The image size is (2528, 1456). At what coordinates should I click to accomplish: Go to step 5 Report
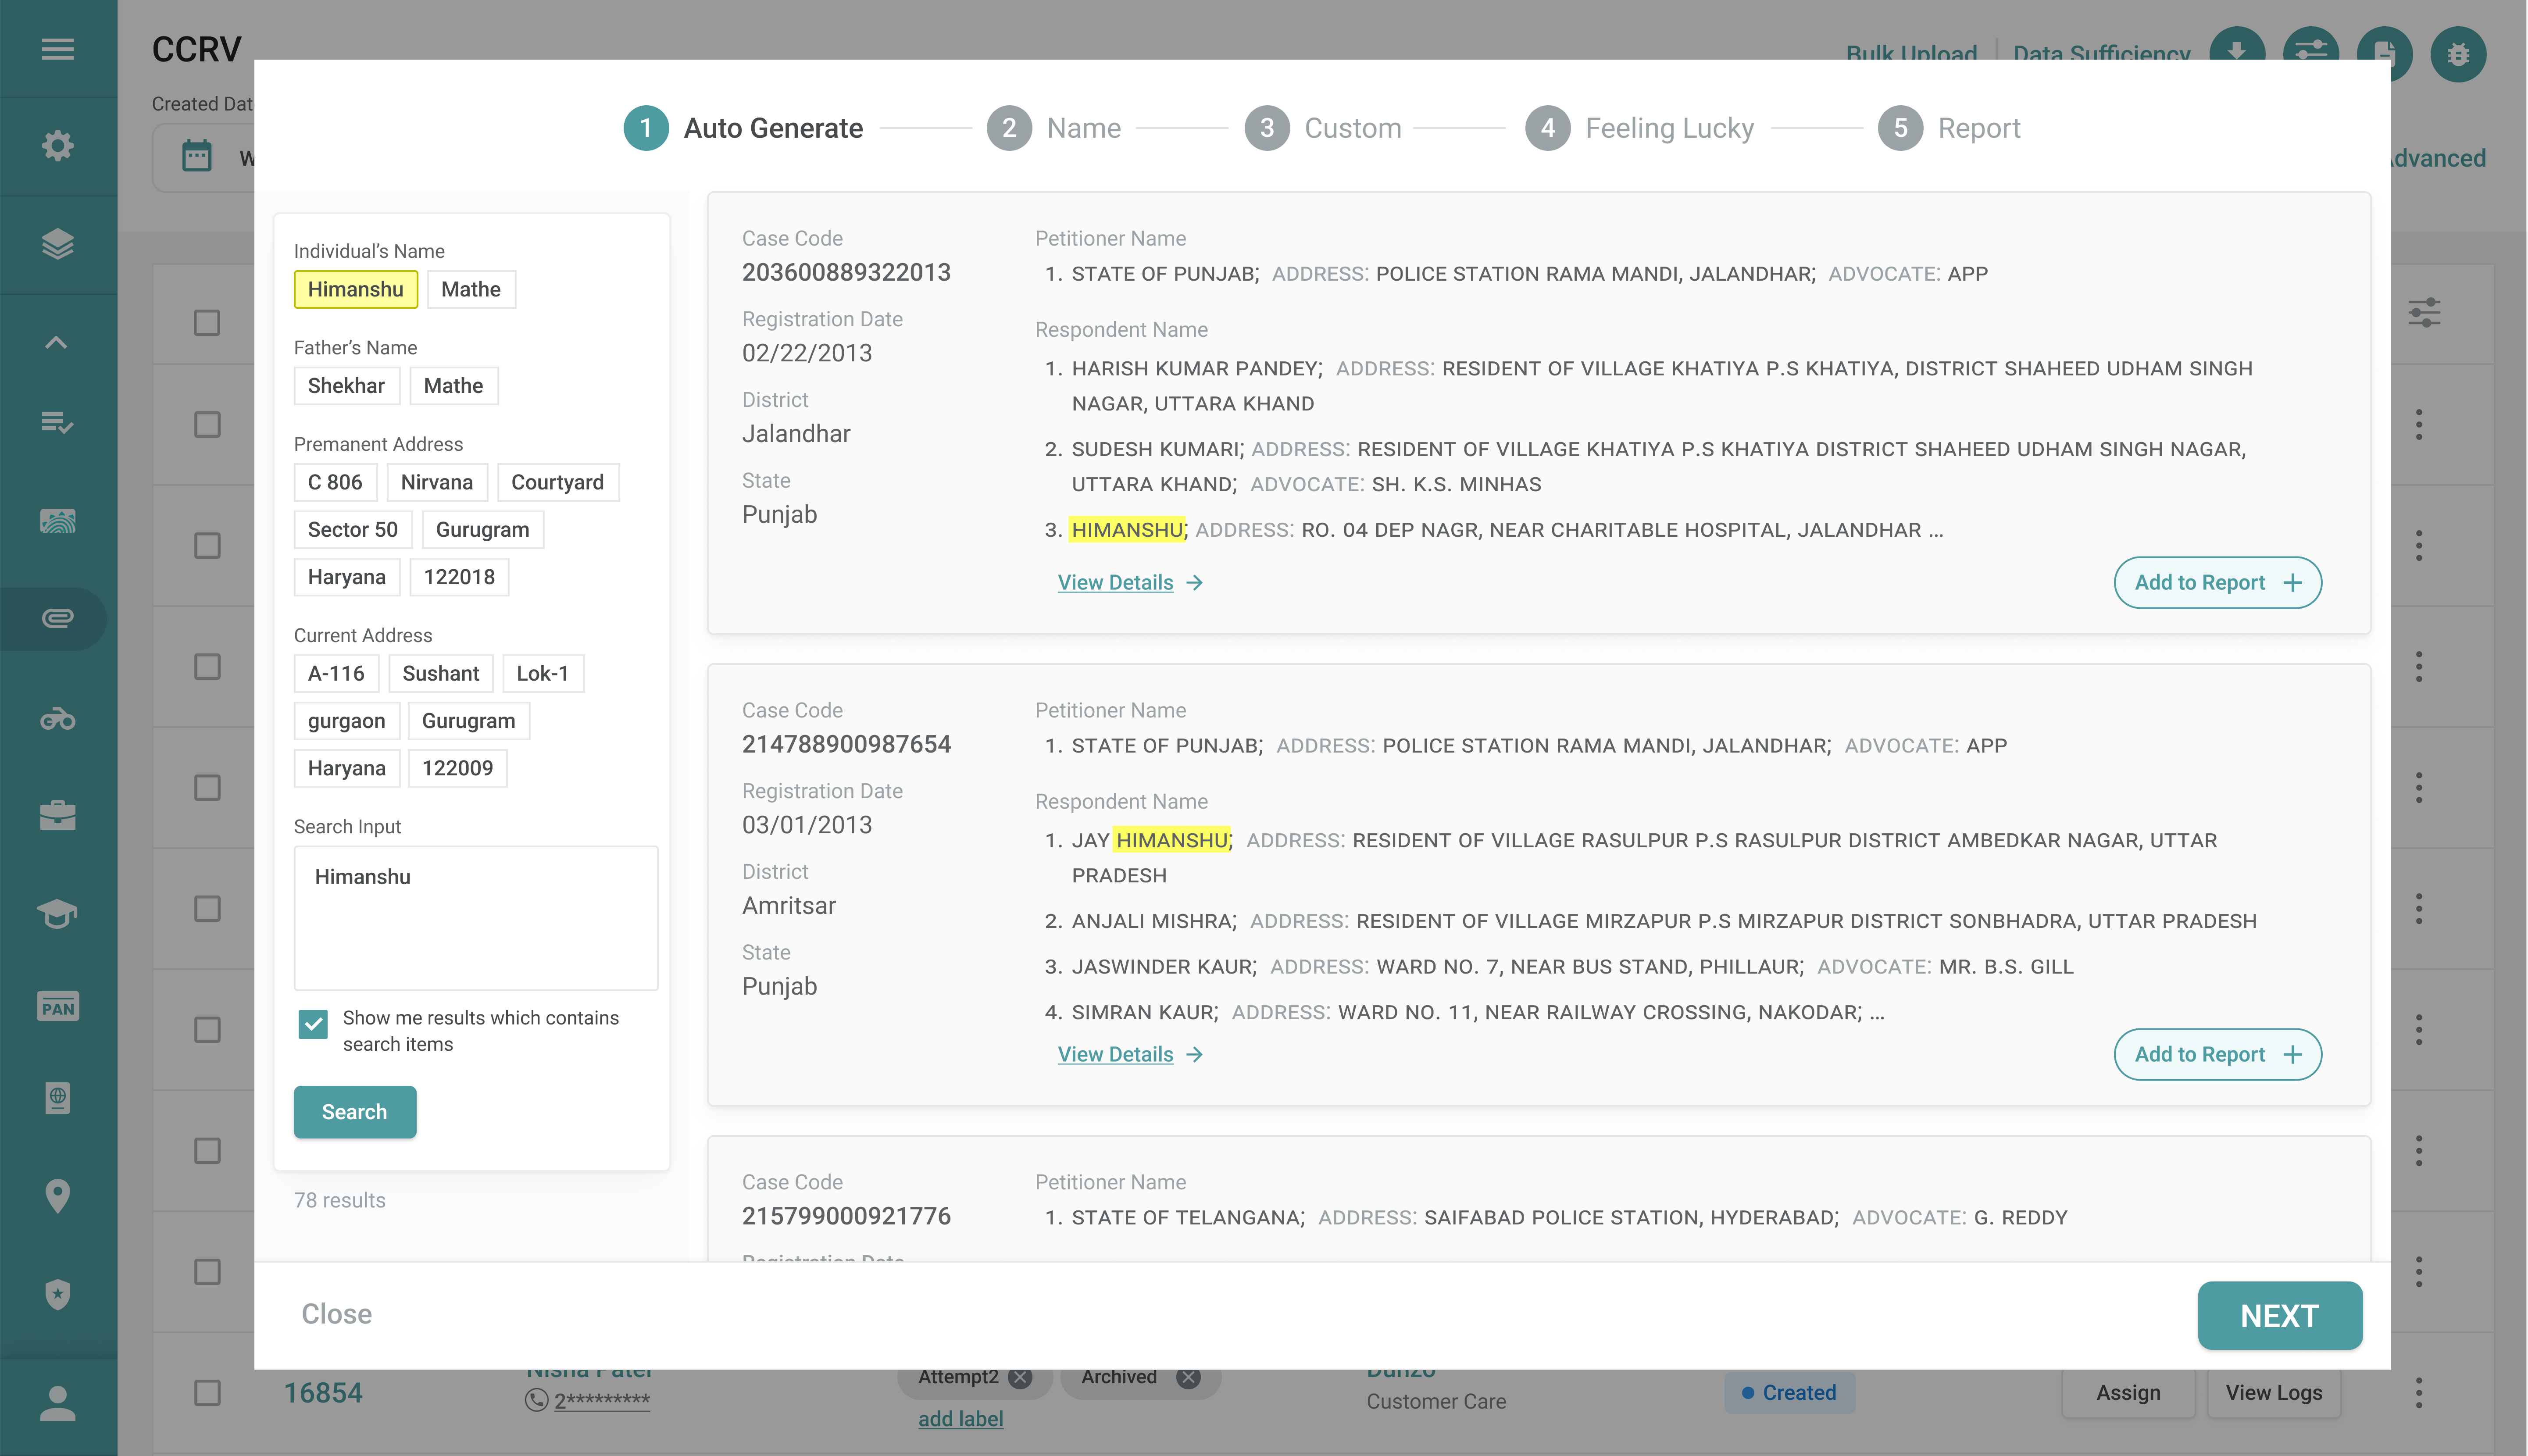coord(1950,128)
